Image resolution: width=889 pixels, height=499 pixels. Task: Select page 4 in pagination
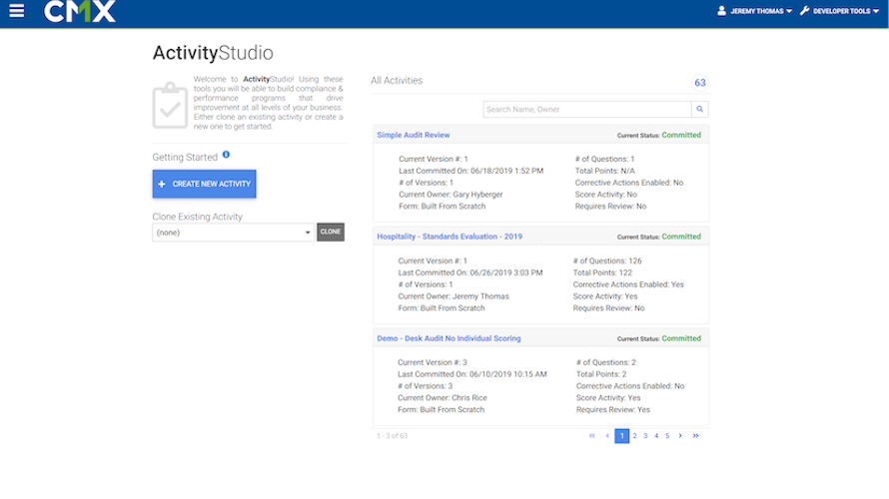[x=656, y=436]
